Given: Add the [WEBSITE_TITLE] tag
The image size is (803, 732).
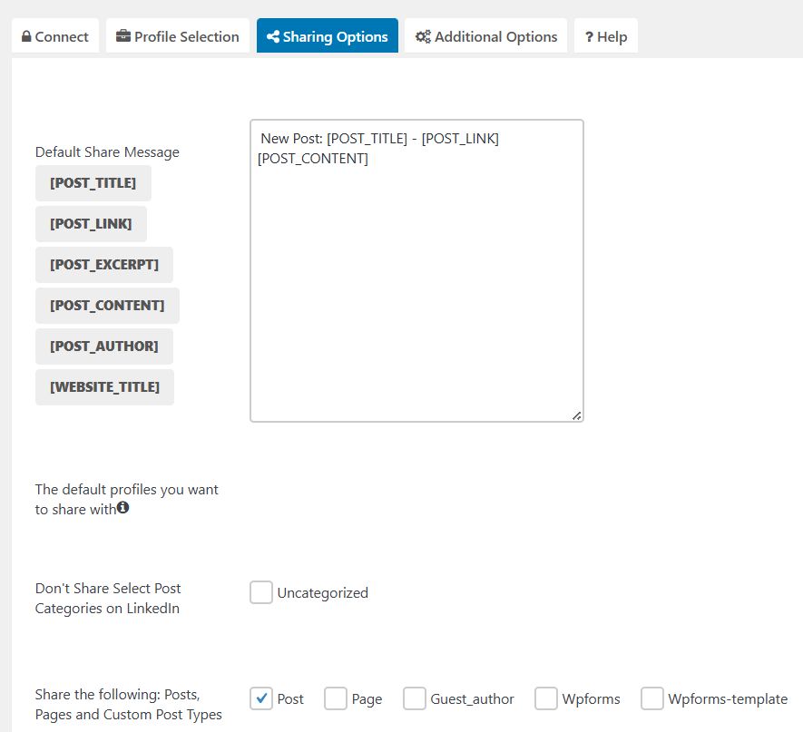Looking at the screenshot, I should point(104,387).
